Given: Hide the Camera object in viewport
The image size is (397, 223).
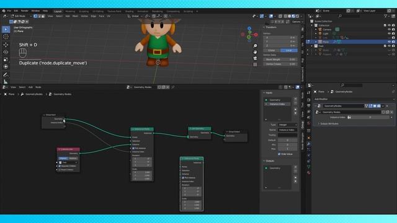Looking at the screenshot, I should (389, 30).
